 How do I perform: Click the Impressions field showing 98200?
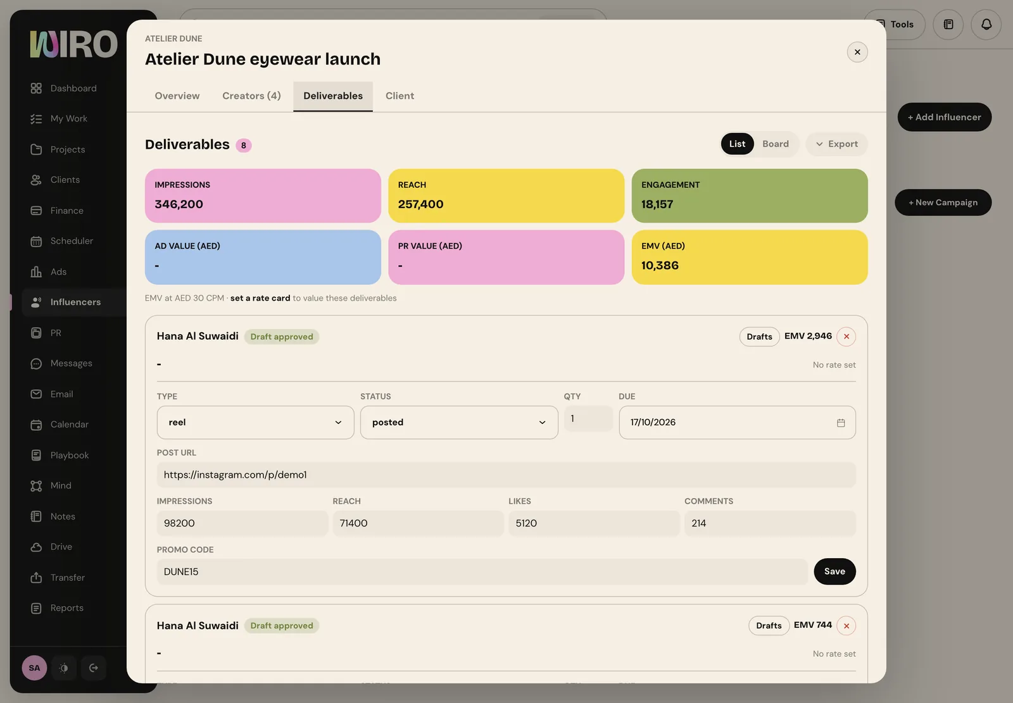[x=242, y=523]
